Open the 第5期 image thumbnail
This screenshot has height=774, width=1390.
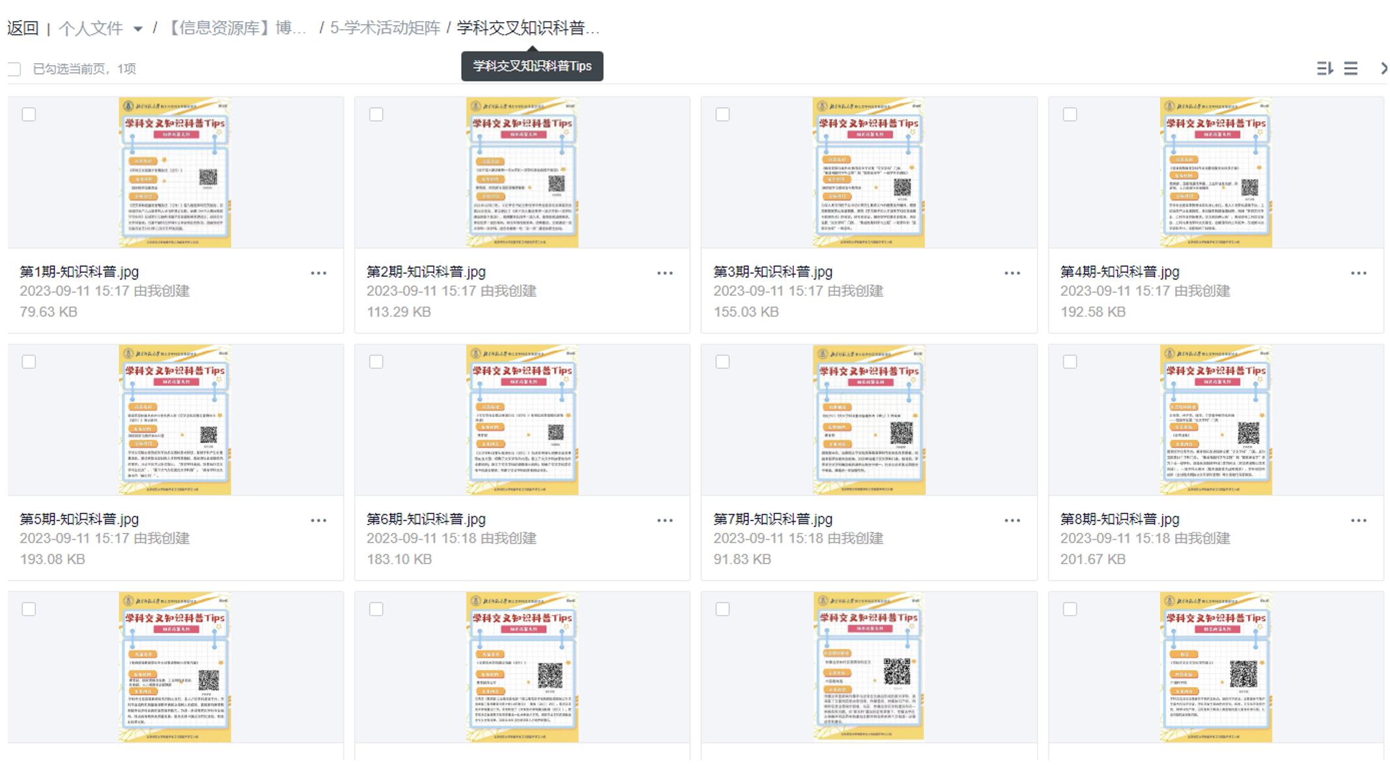175,420
